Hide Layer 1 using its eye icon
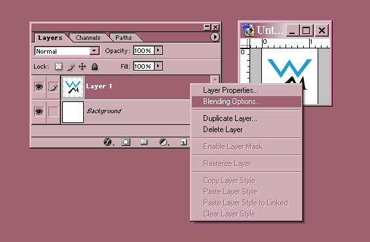The height and width of the screenshot is (242, 370). click(x=39, y=87)
